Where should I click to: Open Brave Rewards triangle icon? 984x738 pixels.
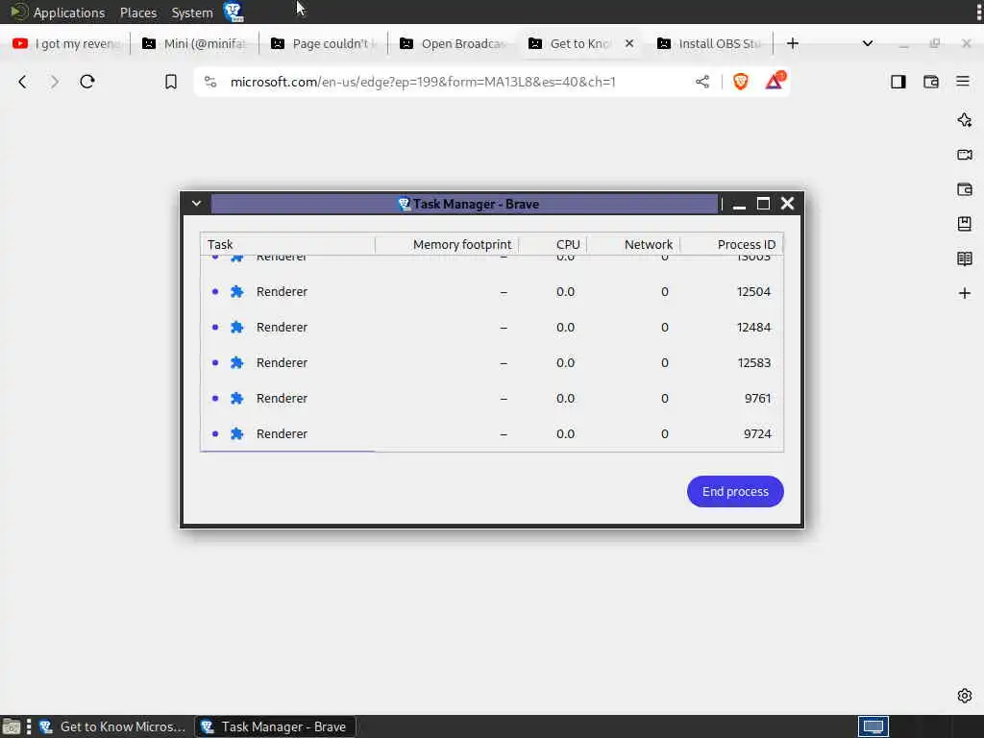(775, 81)
